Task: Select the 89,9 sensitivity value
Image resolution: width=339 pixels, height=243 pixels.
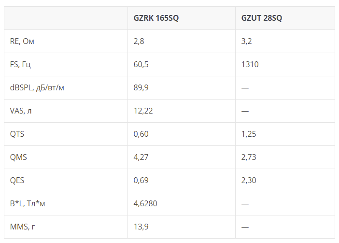Action: click(x=141, y=87)
